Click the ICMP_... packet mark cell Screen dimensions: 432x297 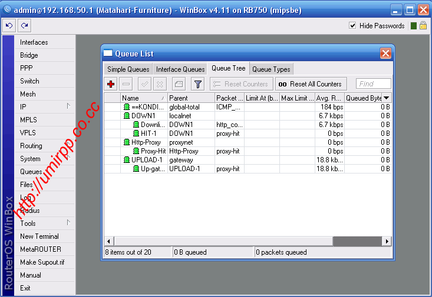(229, 106)
